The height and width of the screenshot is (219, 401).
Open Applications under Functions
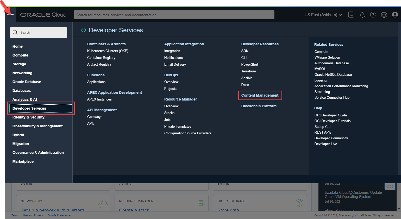coord(96,82)
